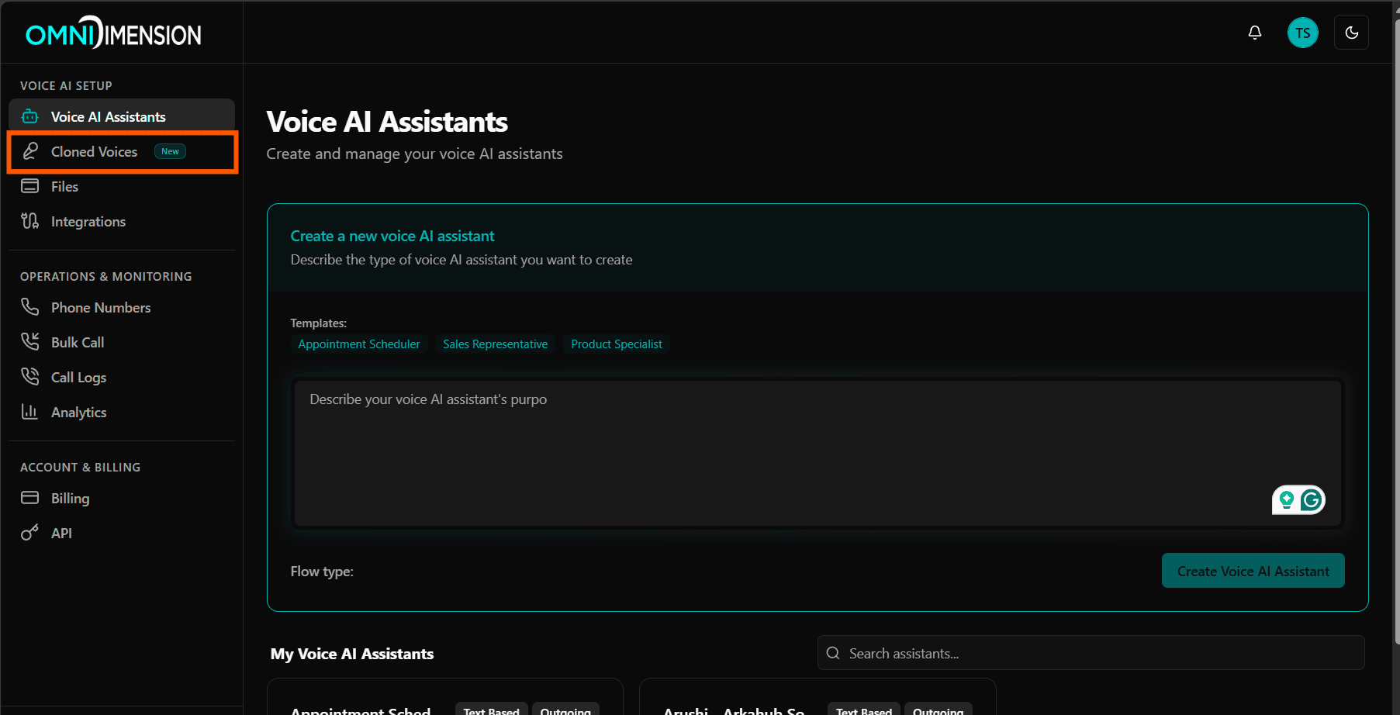Select the Voice AI Assistants robot icon
Viewport: 1400px width, 715px height.
coord(29,116)
